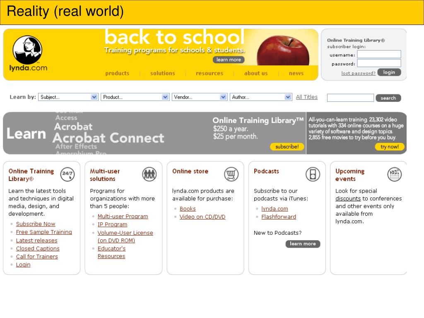Click the login button
The height and width of the screenshot is (318, 424).
[389, 72]
